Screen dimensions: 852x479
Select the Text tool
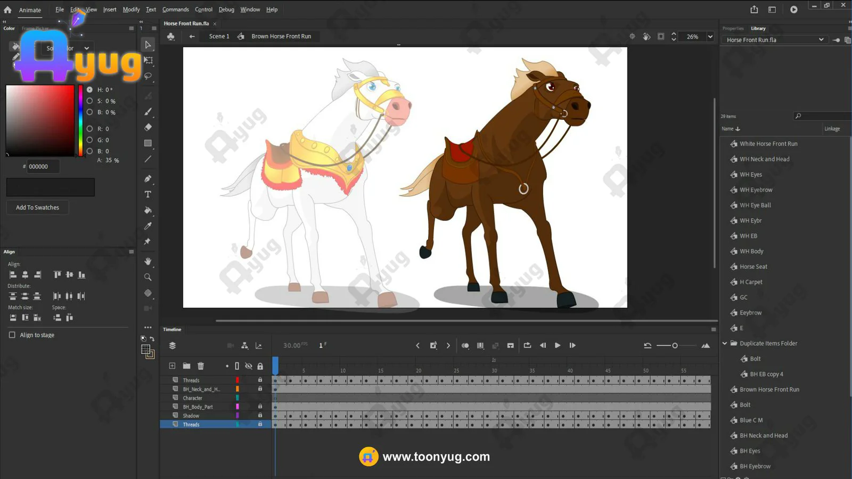(x=148, y=194)
